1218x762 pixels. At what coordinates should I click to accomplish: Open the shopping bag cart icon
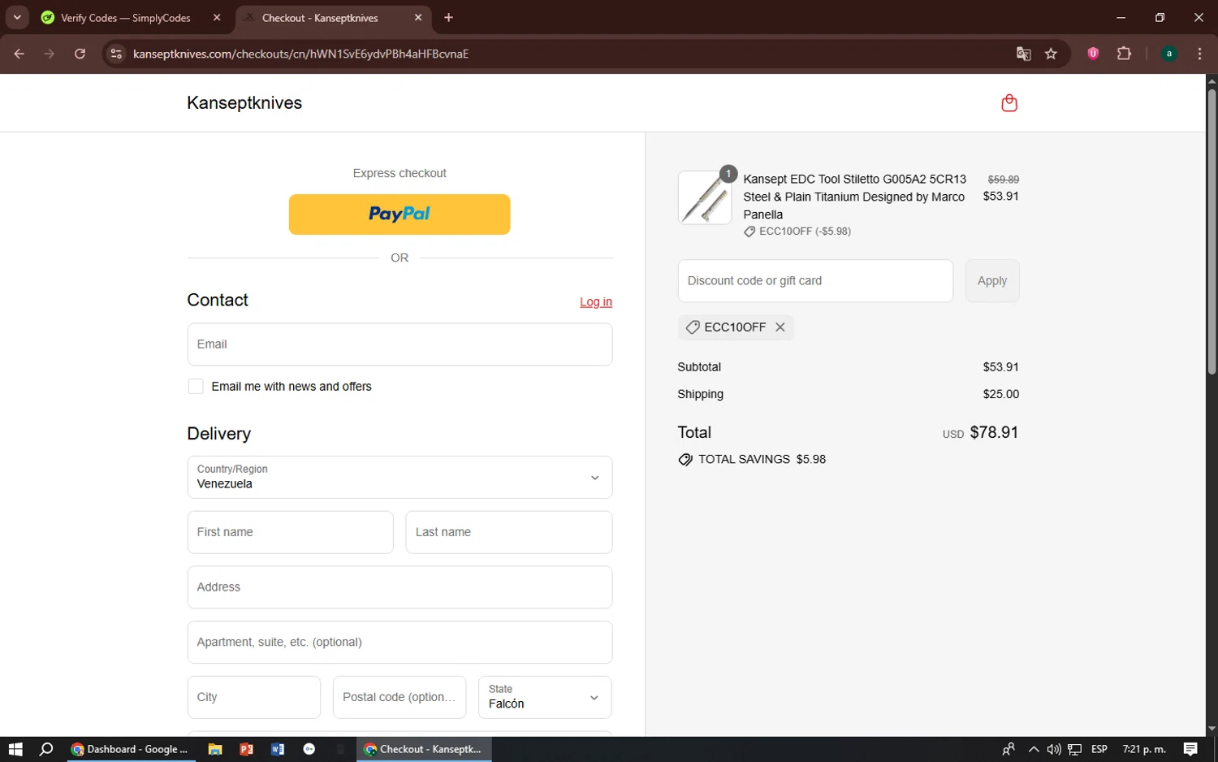tap(1009, 103)
